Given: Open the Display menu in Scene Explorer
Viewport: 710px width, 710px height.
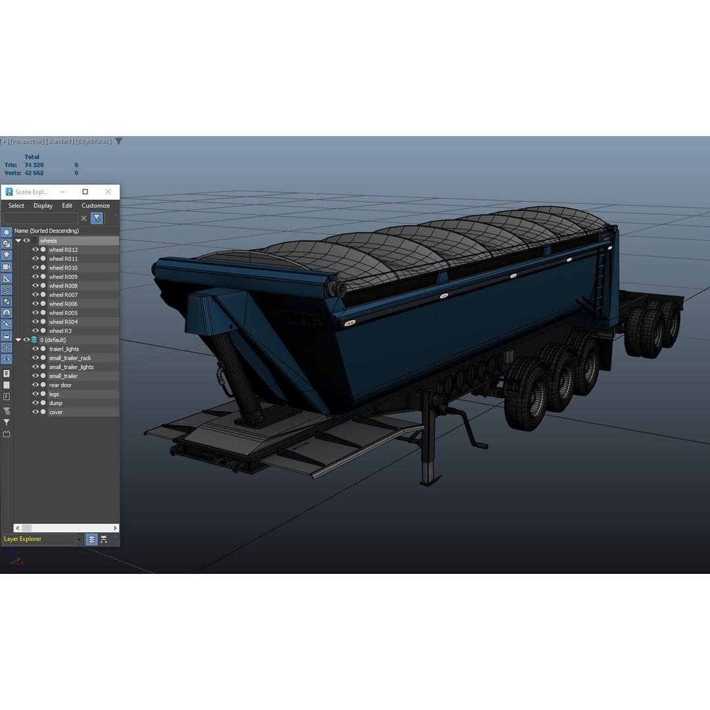Looking at the screenshot, I should click(43, 206).
